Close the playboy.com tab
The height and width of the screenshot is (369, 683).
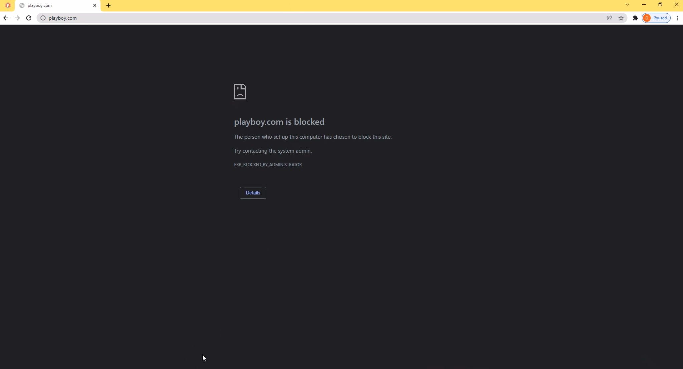pos(95,5)
